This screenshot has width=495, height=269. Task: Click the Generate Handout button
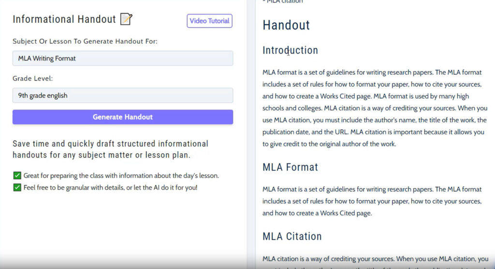pos(123,117)
